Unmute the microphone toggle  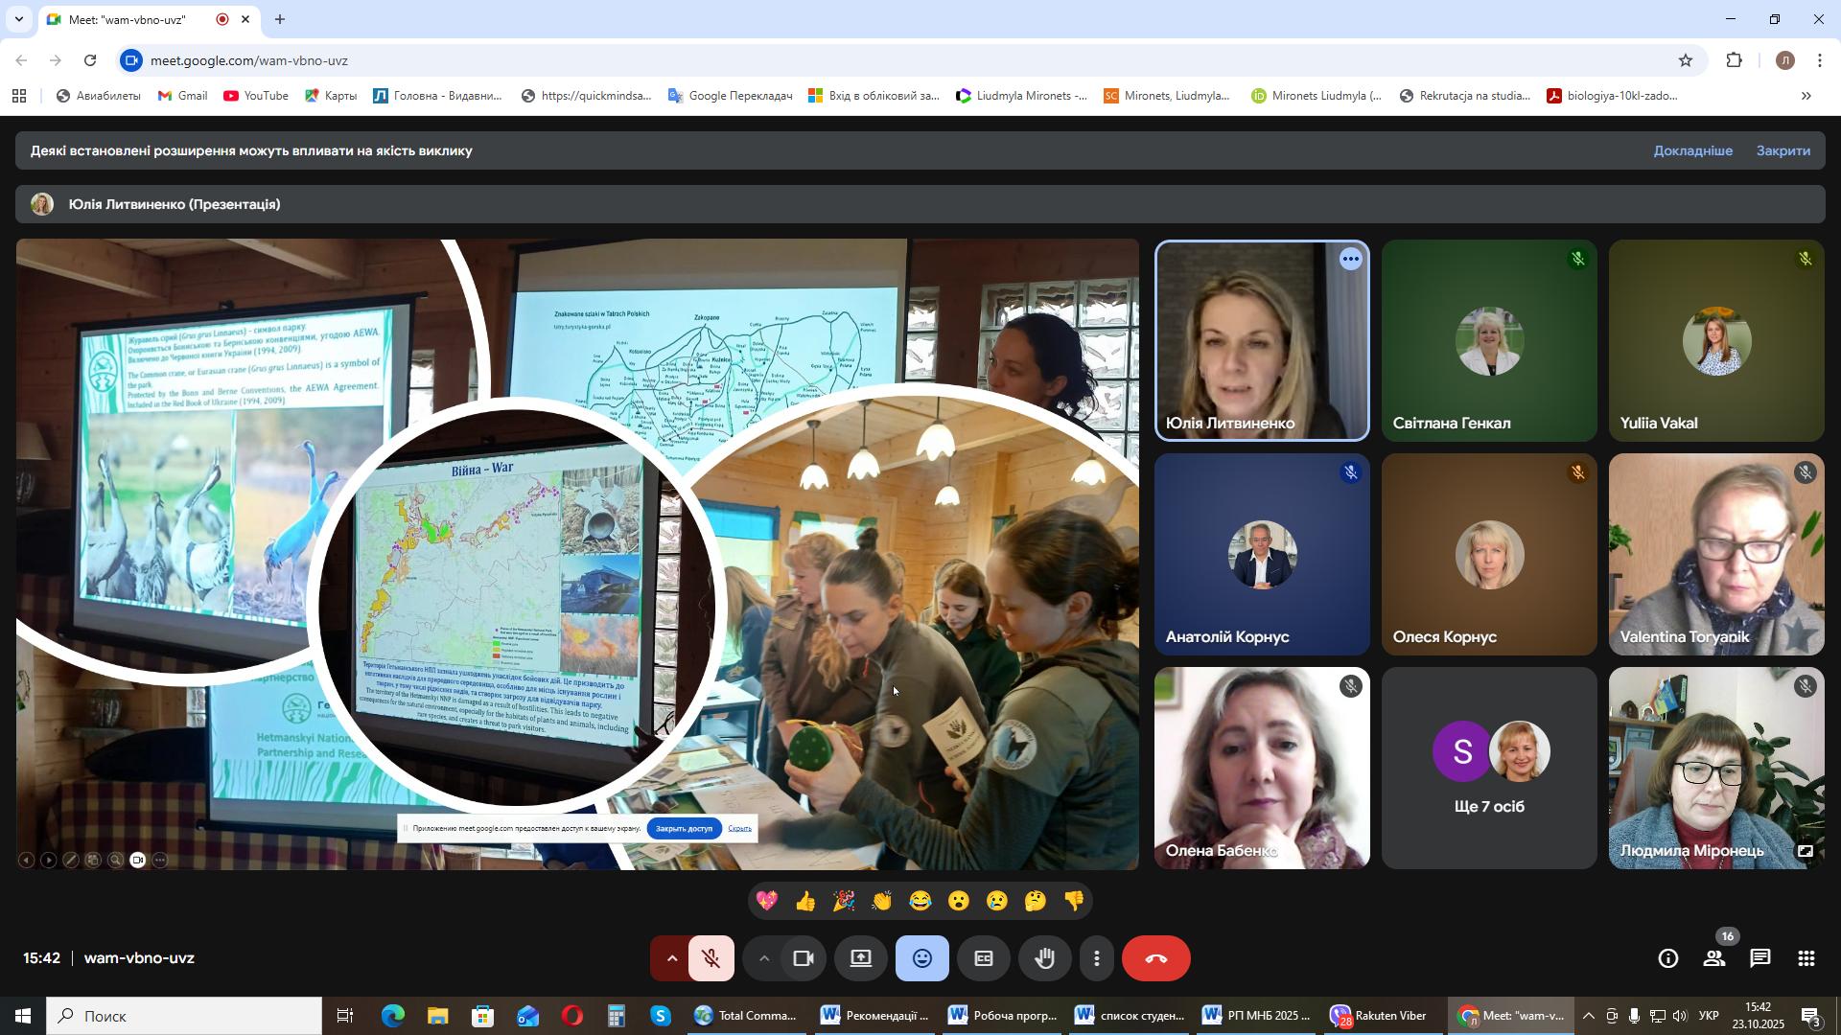coord(711,959)
